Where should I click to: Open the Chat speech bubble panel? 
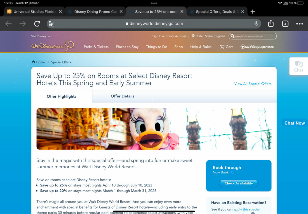299,66
